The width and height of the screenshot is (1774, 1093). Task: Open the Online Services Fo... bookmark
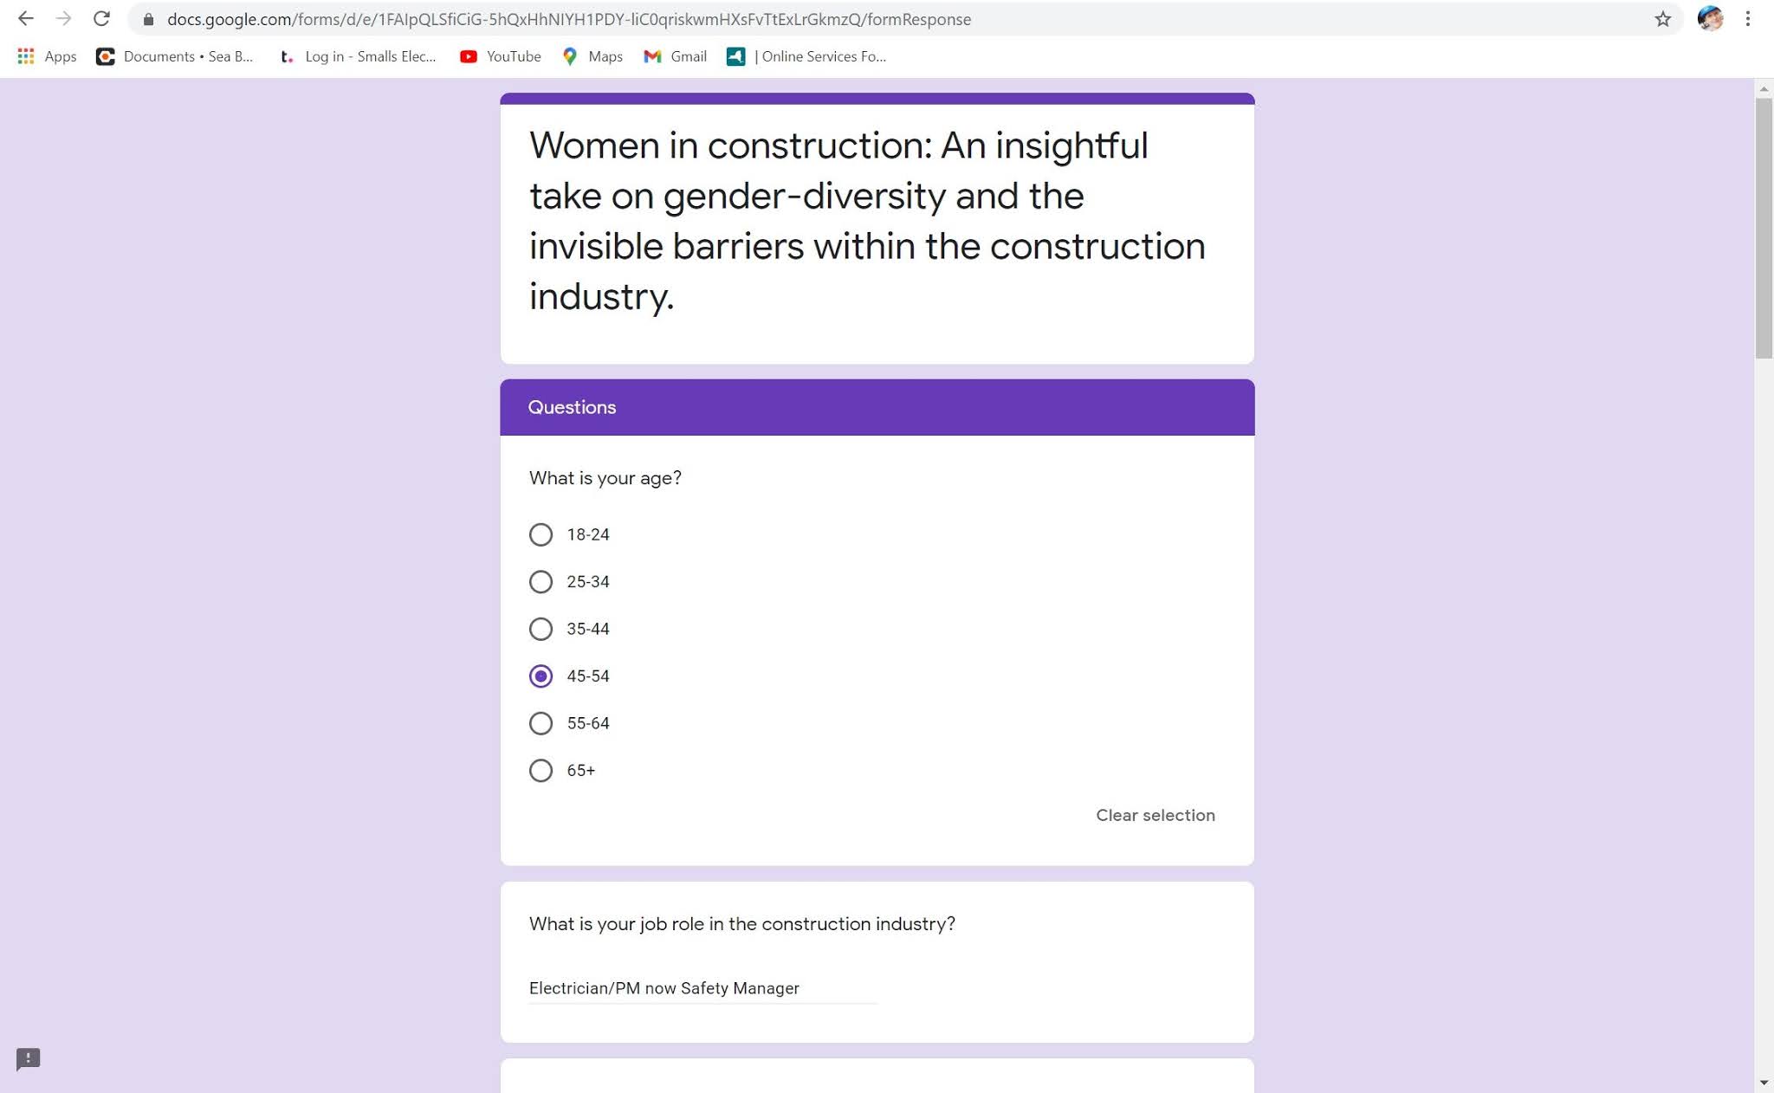[806, 56]
